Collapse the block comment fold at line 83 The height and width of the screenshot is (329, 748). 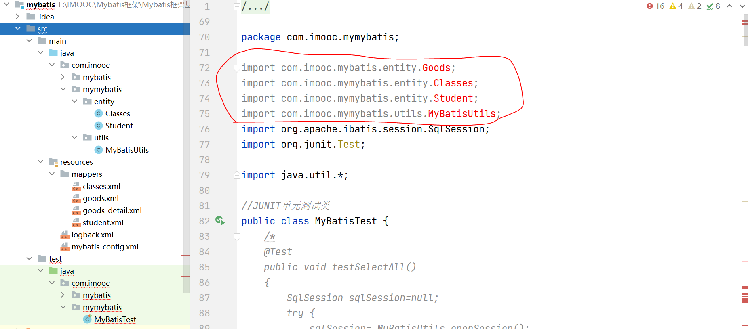coord(237,237)
